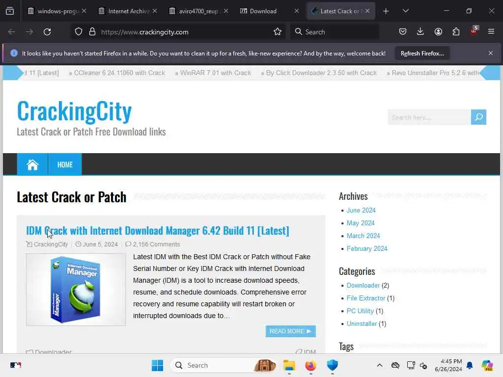Screen dimensions: 503x377
Task: Click the CrackingCity author link
Action: [51, 244]
